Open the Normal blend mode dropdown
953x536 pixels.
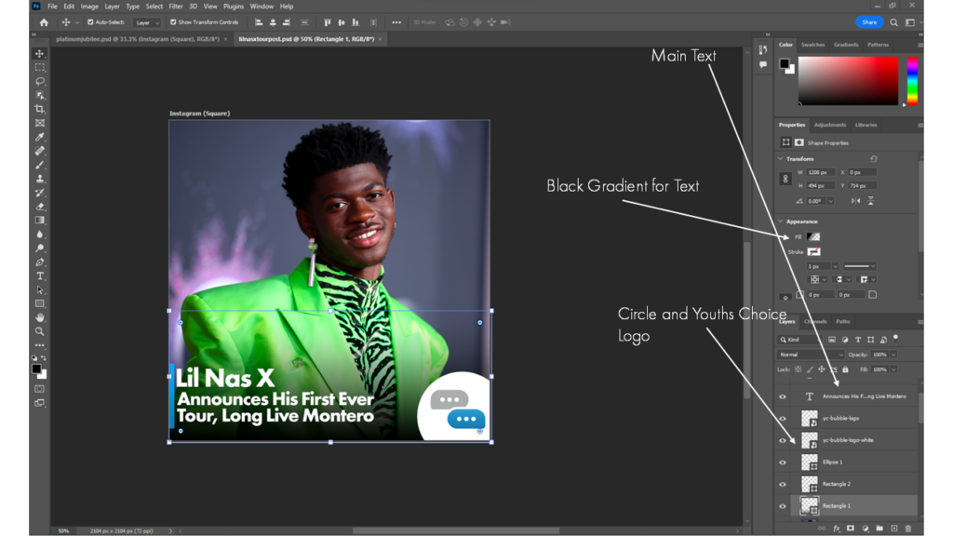tap(811, 355)
